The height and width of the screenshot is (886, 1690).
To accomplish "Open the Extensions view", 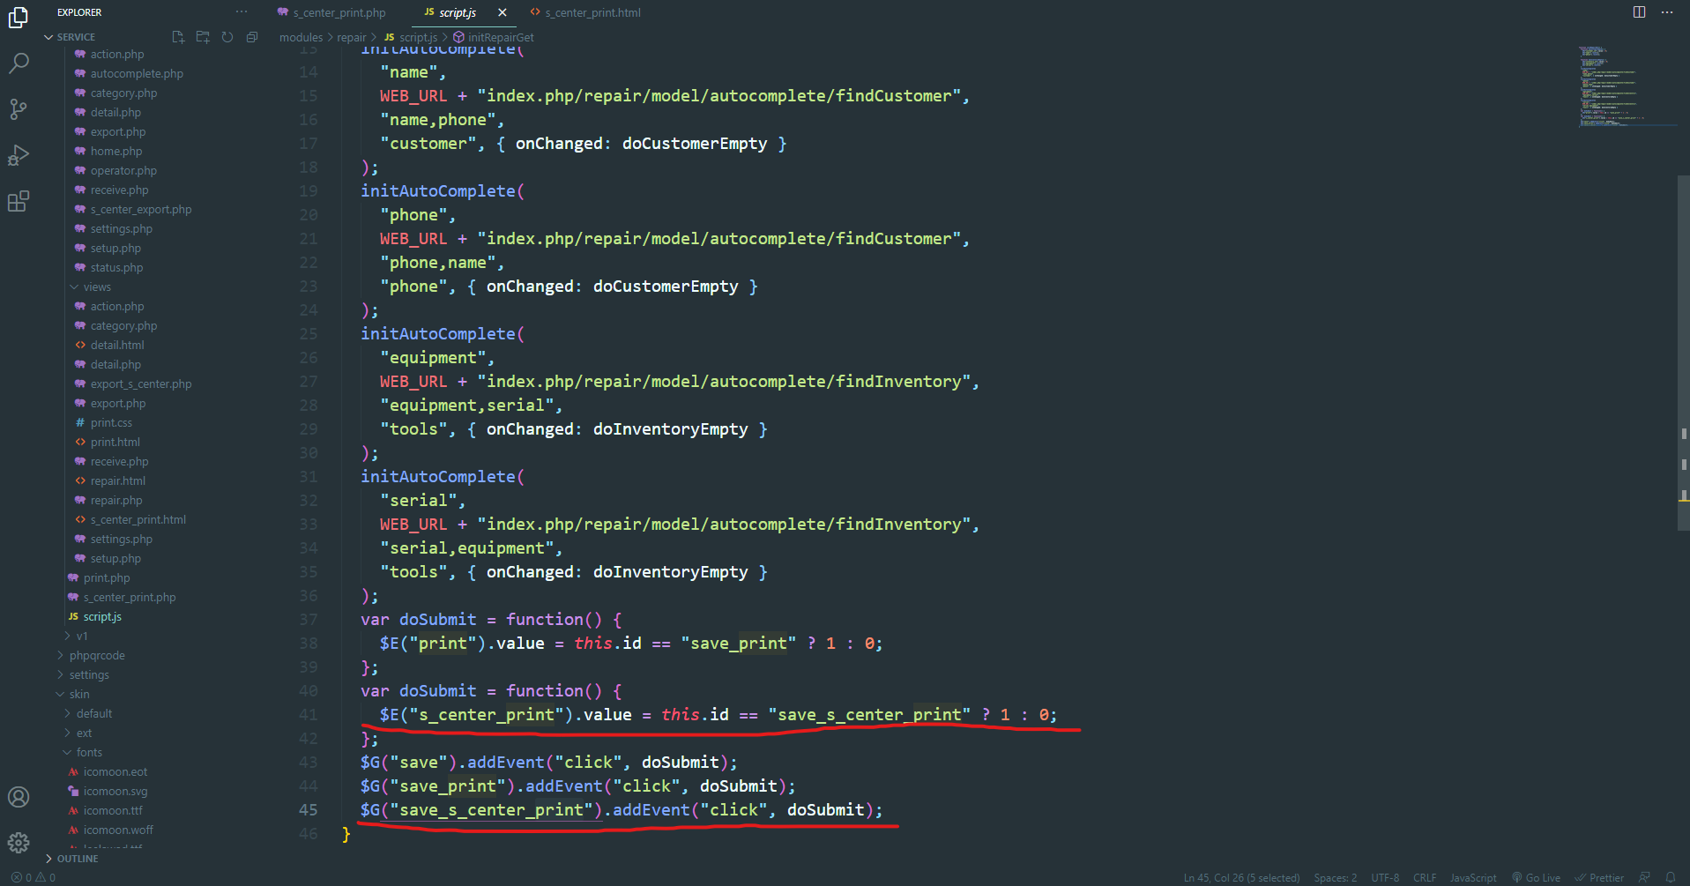I will [19, 202].
